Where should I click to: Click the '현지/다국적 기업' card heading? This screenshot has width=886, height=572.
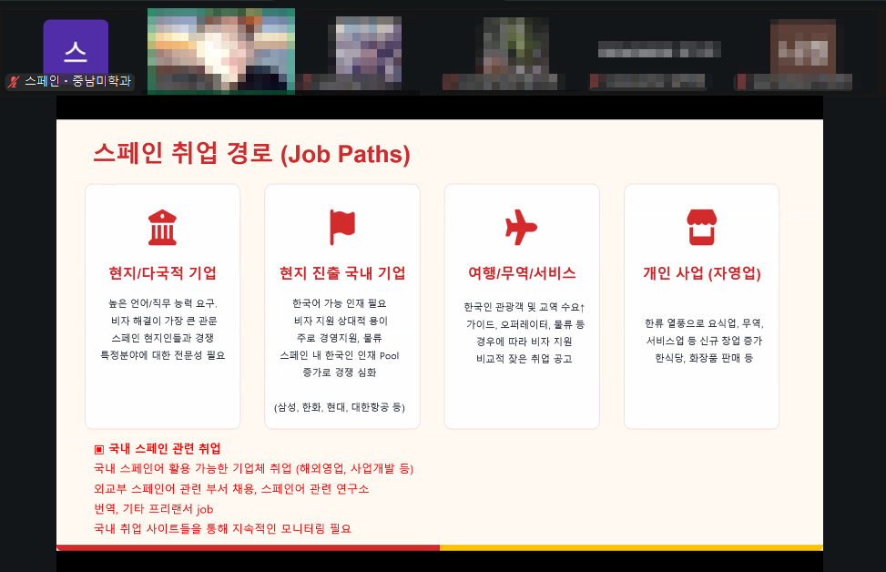click(162, 273)
